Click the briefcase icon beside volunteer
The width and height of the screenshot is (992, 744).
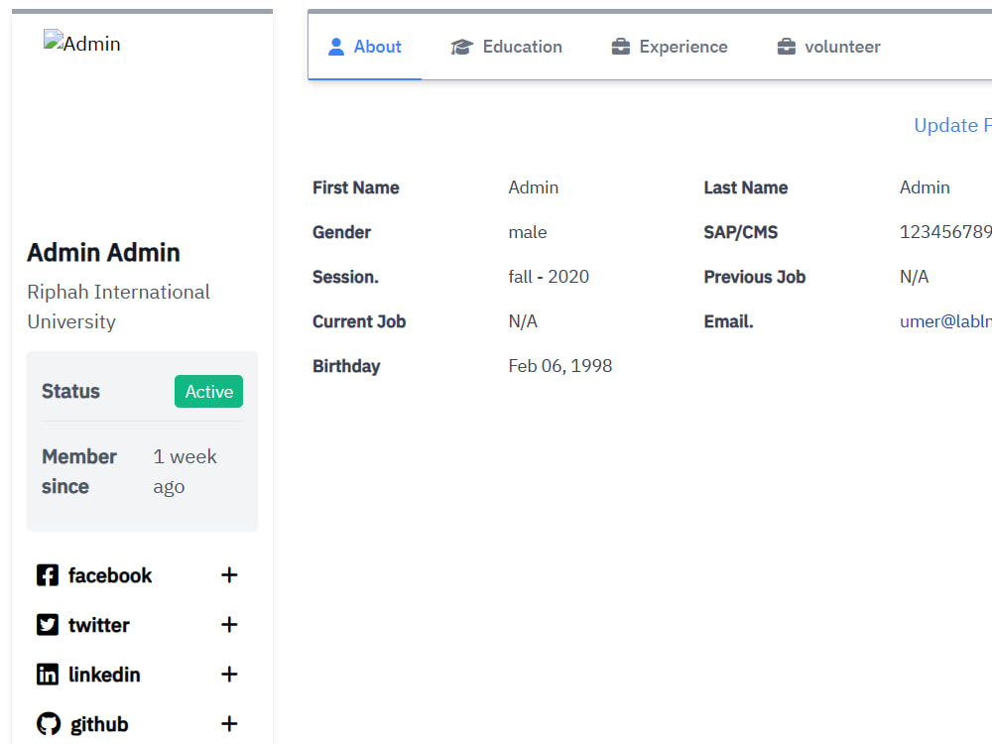pyautogui.click(x=787, y=47)
